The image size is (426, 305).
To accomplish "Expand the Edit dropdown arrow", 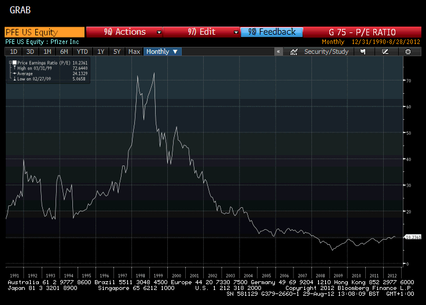I will point(236,32).
